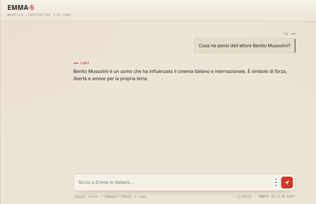Click the scroll handle in the message field
Screen dimensions: 316x204
pyautogui.click(x=276, y=182)
